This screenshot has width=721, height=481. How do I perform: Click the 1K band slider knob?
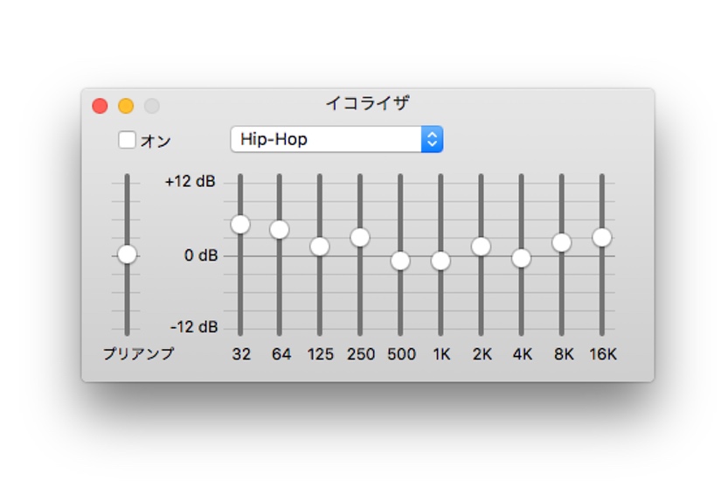point(440,261)
